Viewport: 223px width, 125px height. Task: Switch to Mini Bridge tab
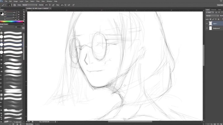click(x=29, y=124)
